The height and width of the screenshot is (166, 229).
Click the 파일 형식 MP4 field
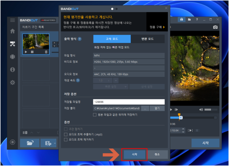(x=129, y=56)
